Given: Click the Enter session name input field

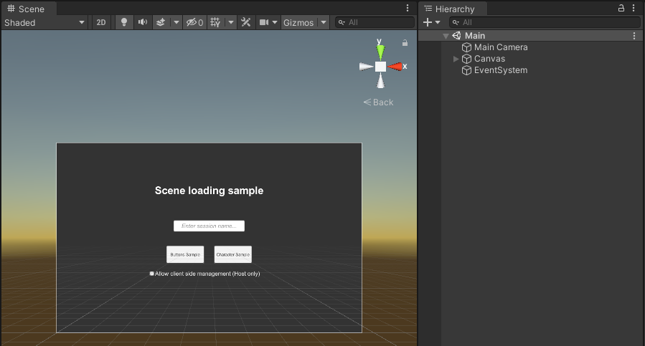Looking at the screenshot, I should click(209, 226).
